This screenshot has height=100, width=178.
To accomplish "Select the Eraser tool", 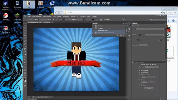I will [25, 52].
